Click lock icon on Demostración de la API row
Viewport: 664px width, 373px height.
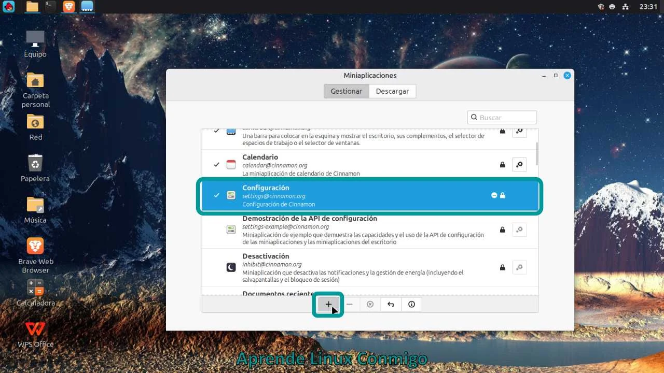click(502, 229)
